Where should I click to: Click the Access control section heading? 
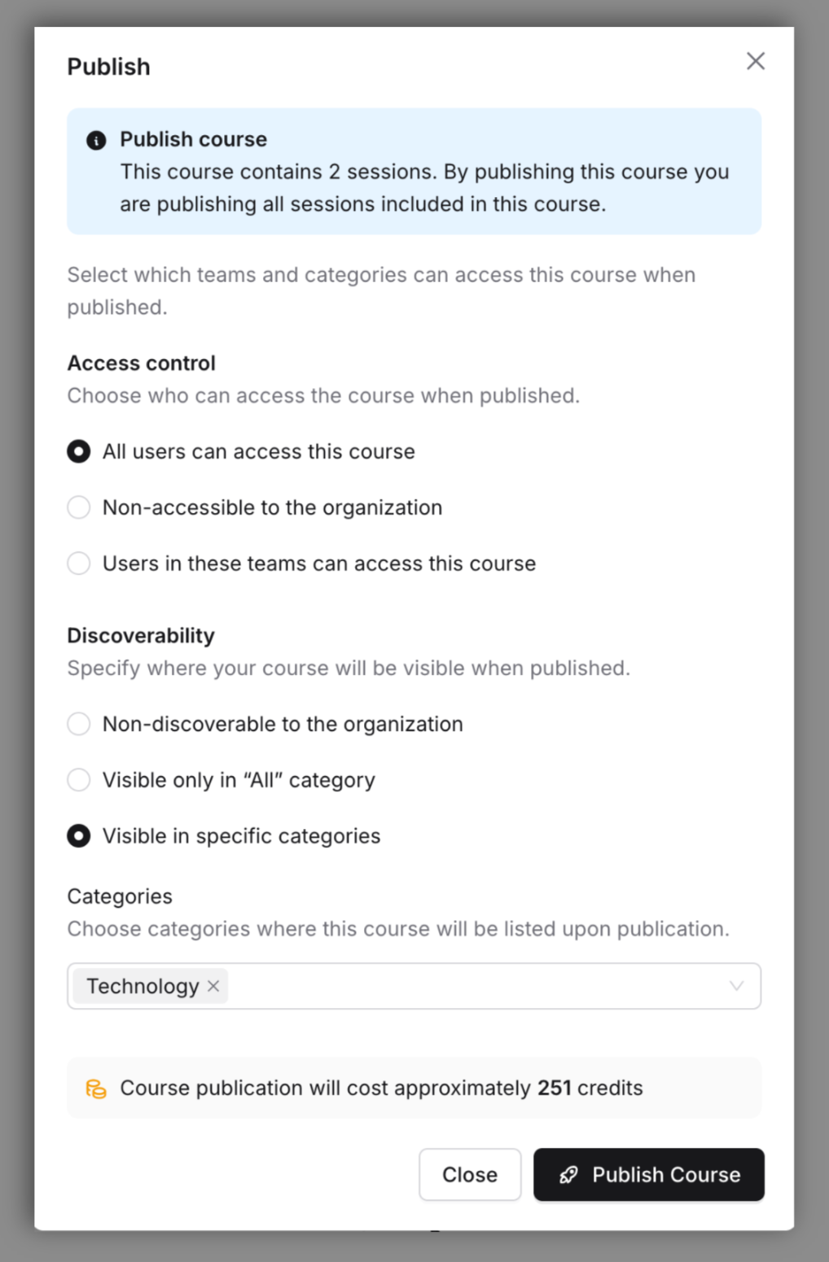[140, 363]
